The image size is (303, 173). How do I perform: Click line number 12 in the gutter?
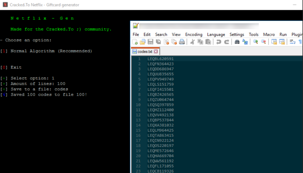(x=138, y=115)
